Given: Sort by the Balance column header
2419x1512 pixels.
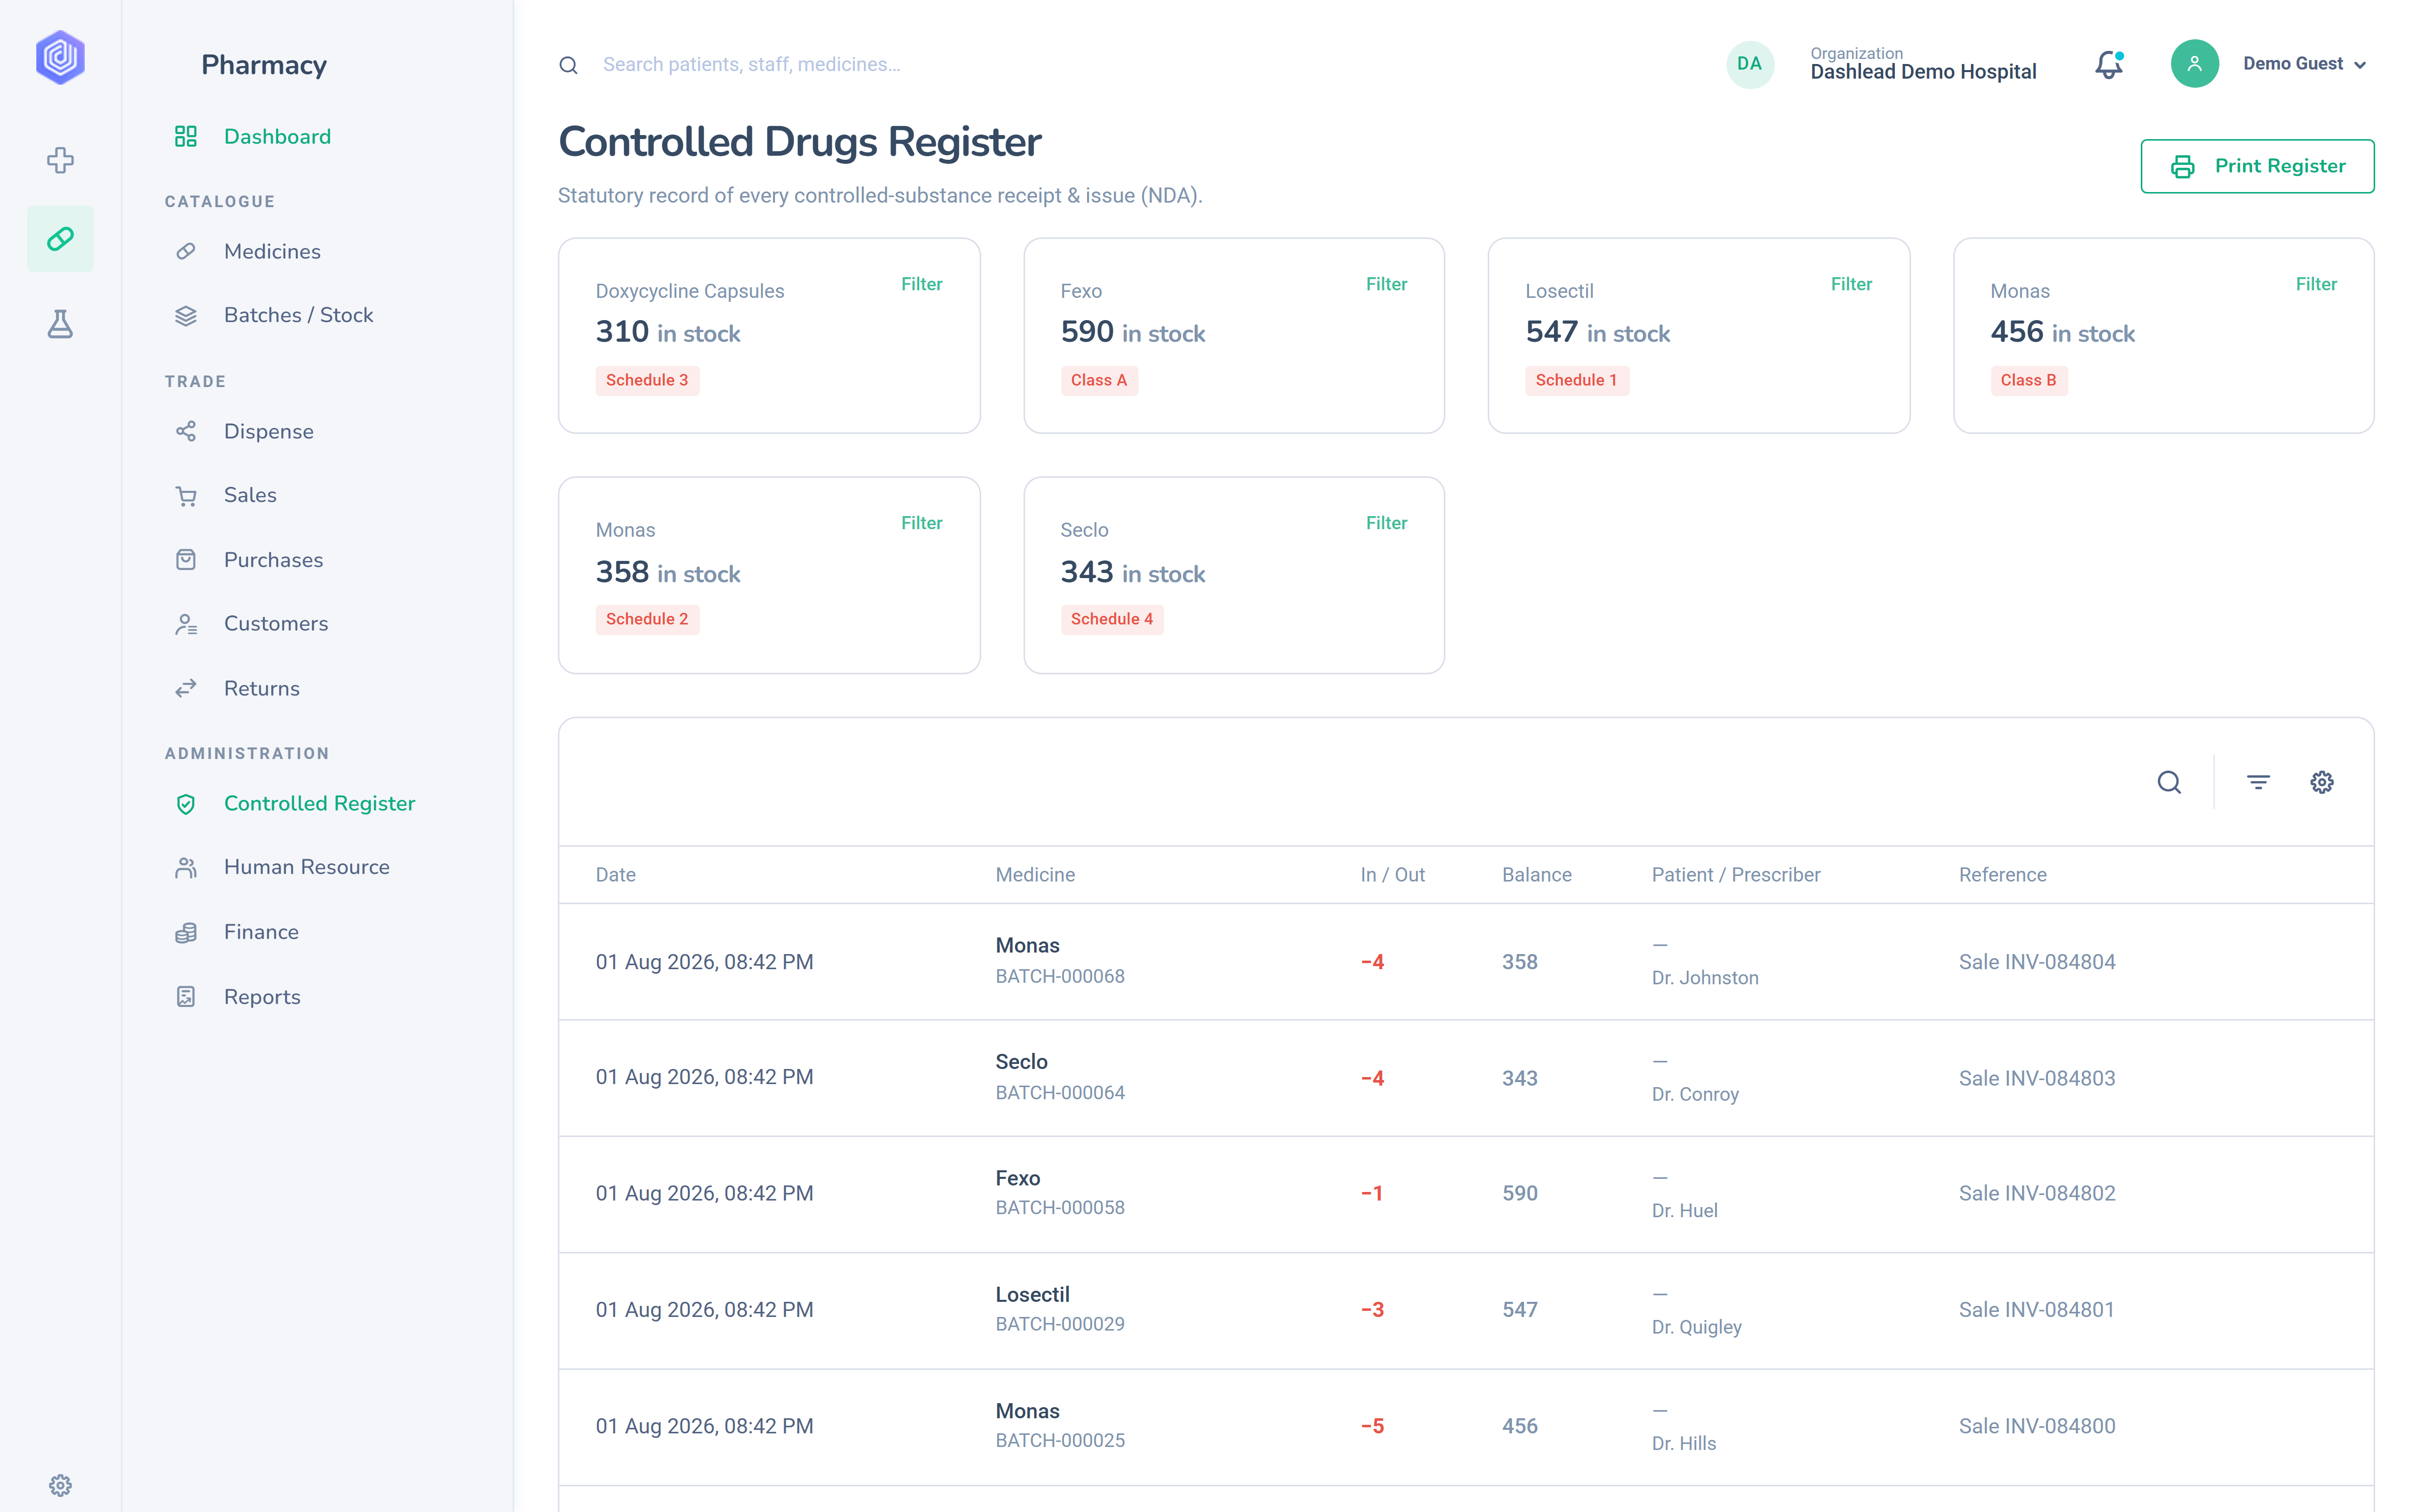Looking at the screenshot, I should click(x=1537, y=875).
